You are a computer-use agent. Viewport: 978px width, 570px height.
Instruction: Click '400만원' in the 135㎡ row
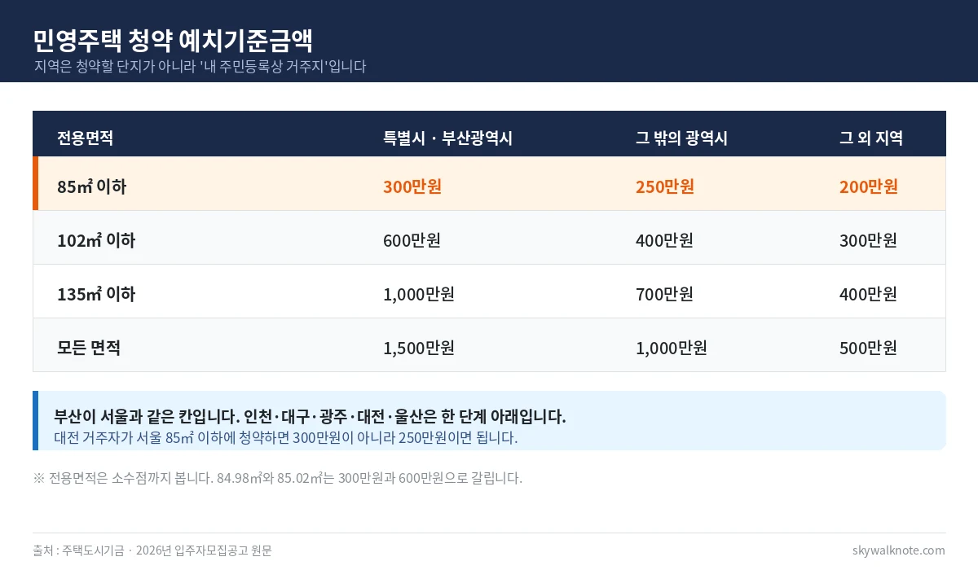click(868, 294)
